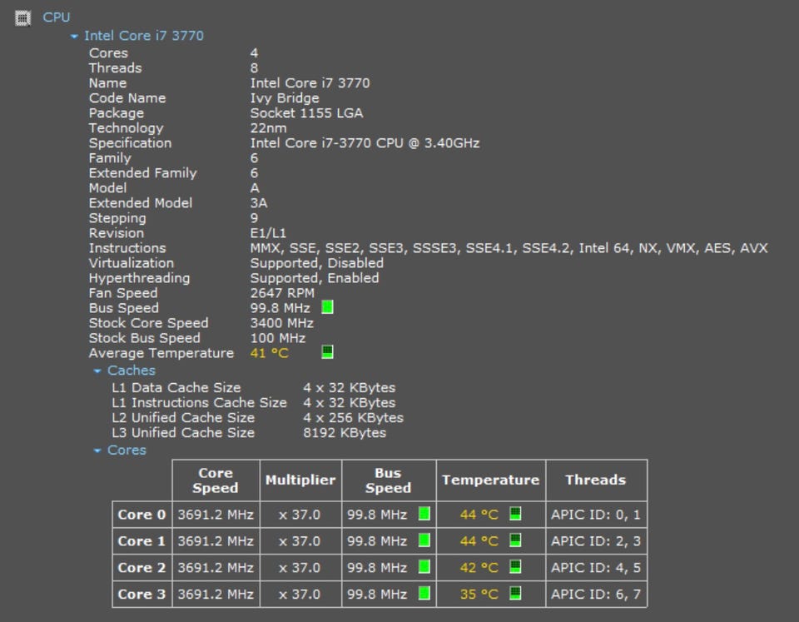
Task: Click Core 1 bus speed green indicator
Action: point(424,540)
